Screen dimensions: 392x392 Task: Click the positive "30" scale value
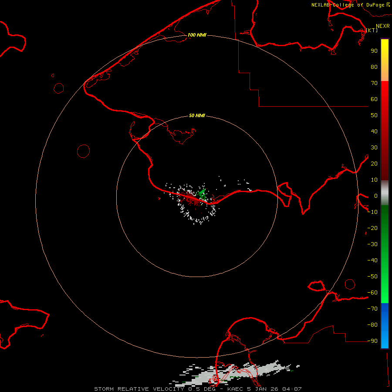tap(374, 148)
